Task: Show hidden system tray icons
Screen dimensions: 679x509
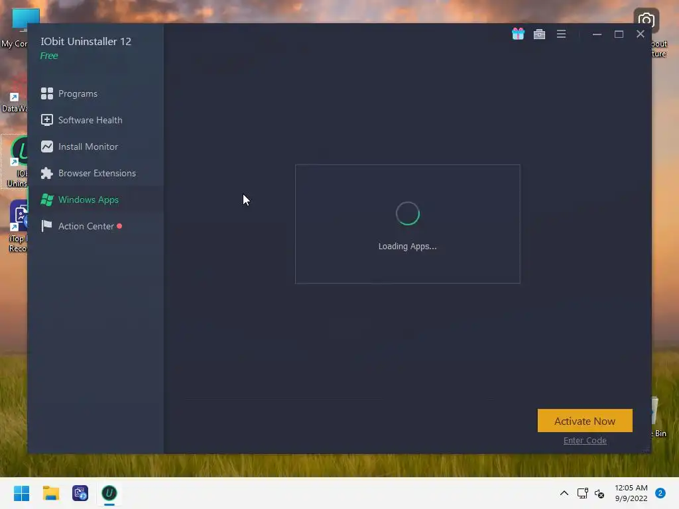Action: point(564,493)
